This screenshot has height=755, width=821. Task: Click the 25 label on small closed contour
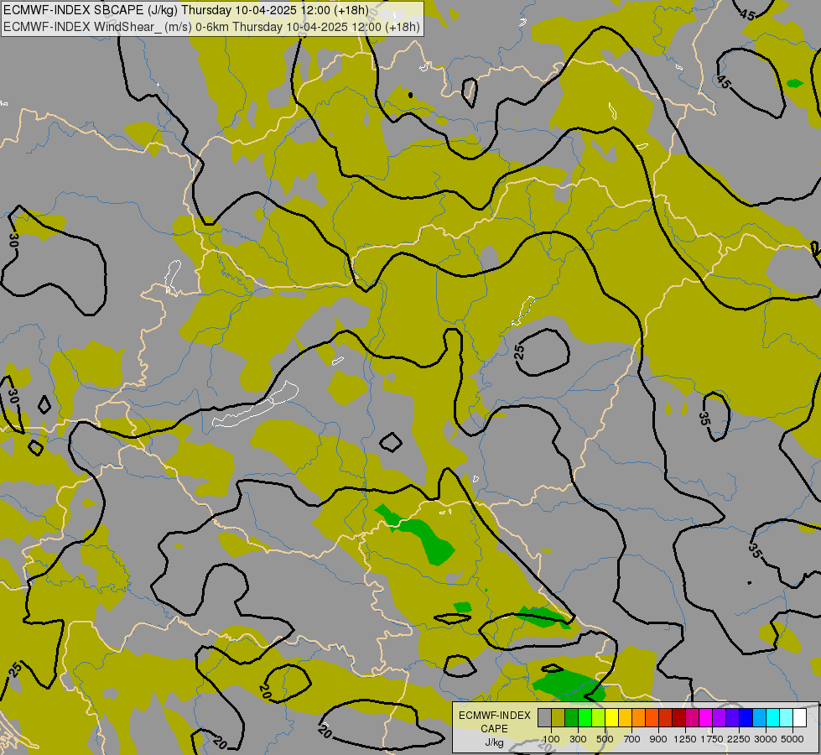(519, 351)
